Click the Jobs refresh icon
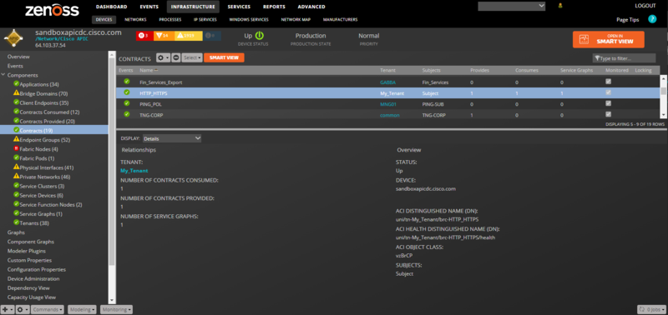The width and height of the screenshot is (668, 315). pos(642,310)
